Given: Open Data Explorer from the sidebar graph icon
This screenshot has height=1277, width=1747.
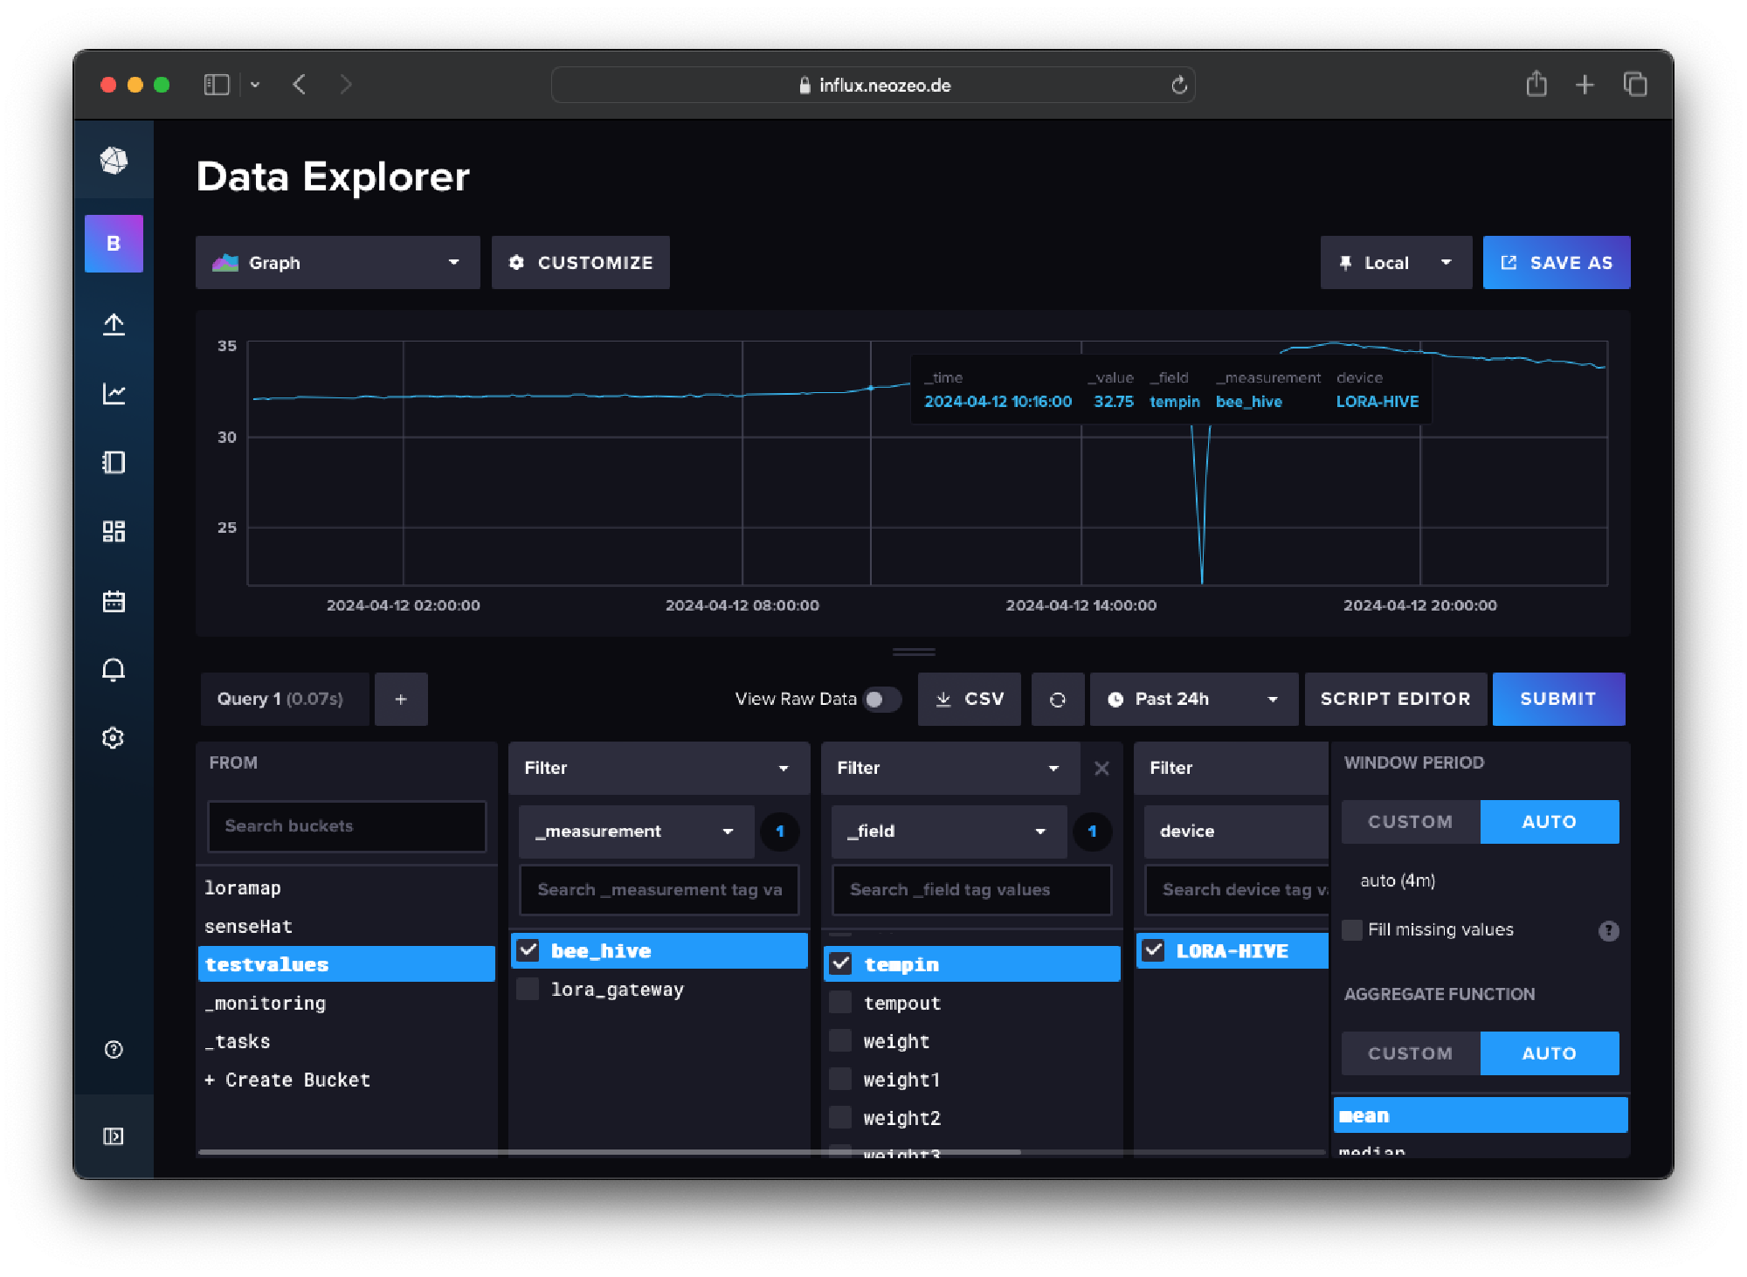Looking at the screenshot, I should (x=114, y=393).
